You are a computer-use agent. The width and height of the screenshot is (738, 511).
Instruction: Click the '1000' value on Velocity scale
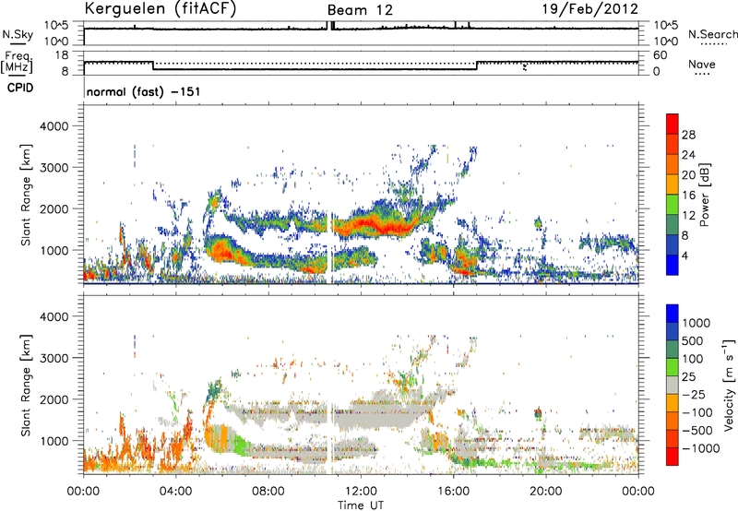coord(696,323)
